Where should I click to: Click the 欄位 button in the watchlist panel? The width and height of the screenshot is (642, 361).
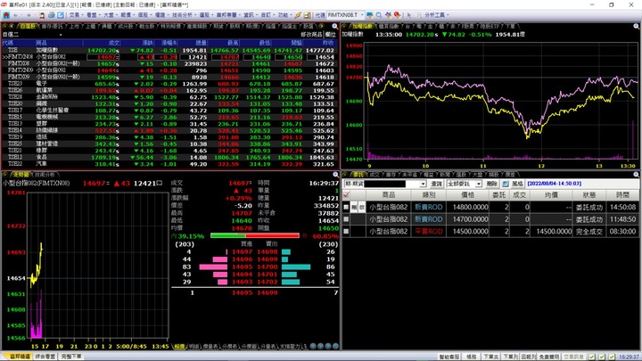(x=331, y=35)
